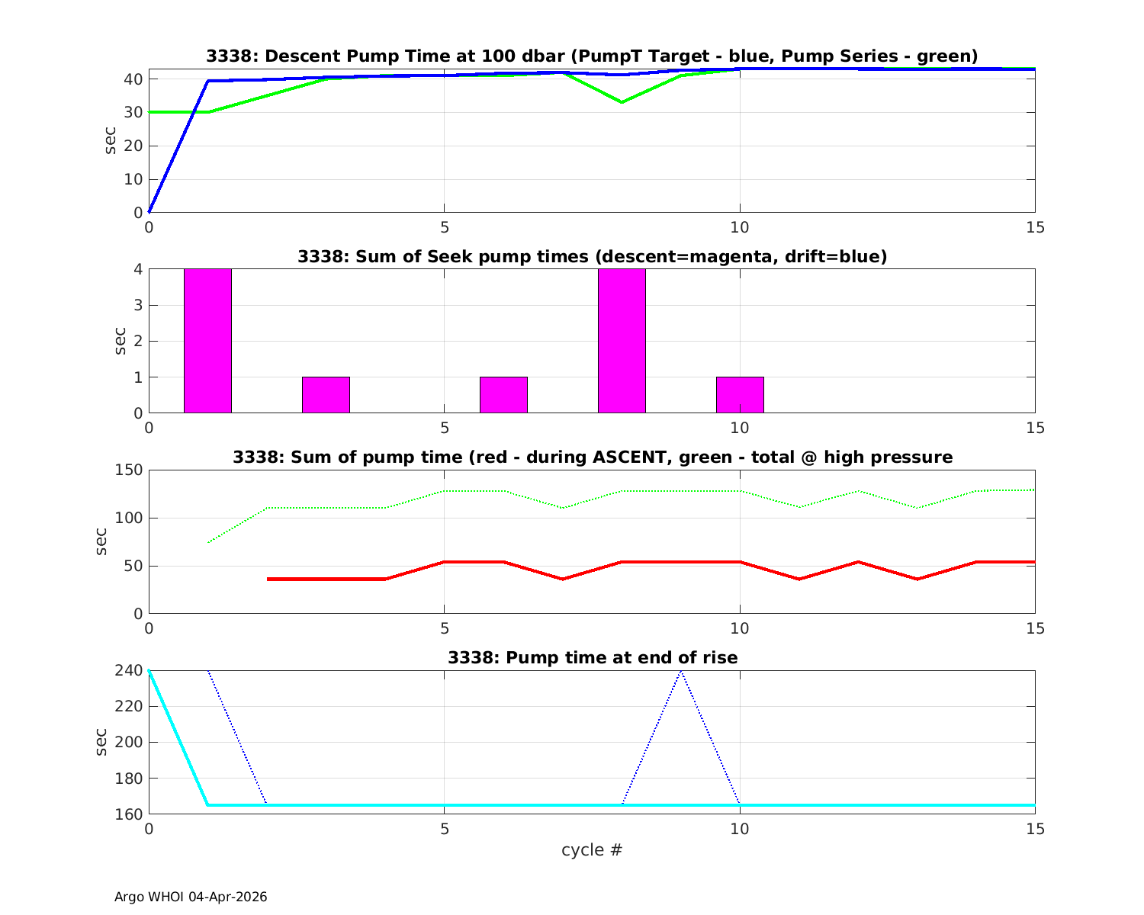Screen dimensions: 1144x915
Task: Click the blue line origin in top plot
Action: click(x=149, y=211)
